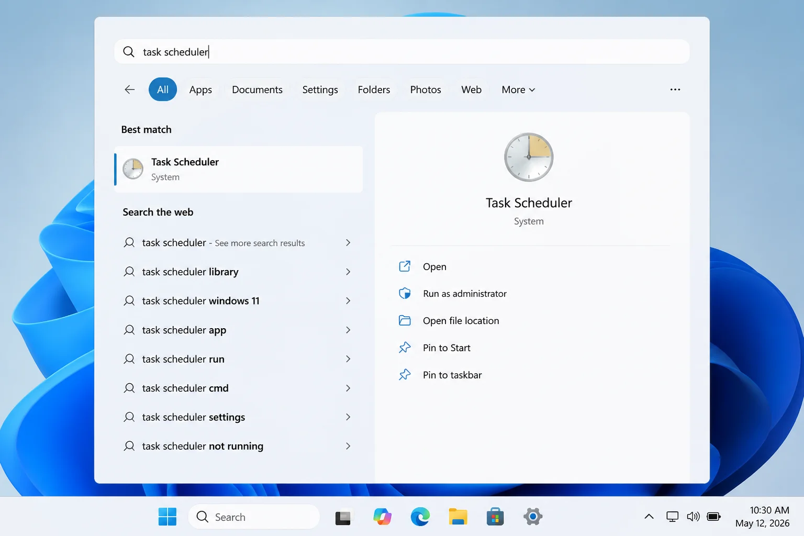Switch to the Web filter
The image size is (804, 536).
pos(471,90)
